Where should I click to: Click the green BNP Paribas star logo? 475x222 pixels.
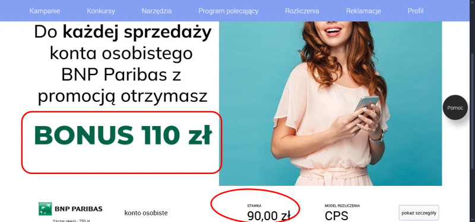45,209
